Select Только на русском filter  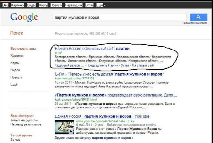[24, 120]
